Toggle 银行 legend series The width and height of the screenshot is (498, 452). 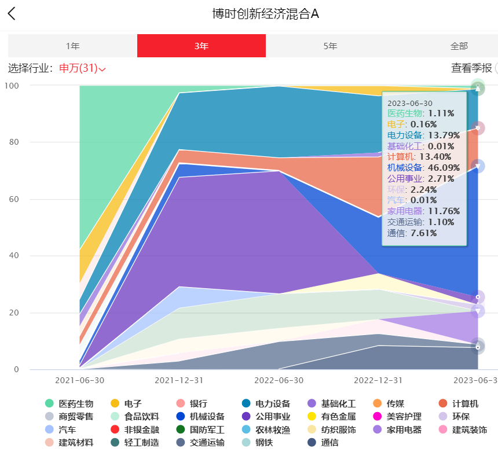(x=192, y=403)
